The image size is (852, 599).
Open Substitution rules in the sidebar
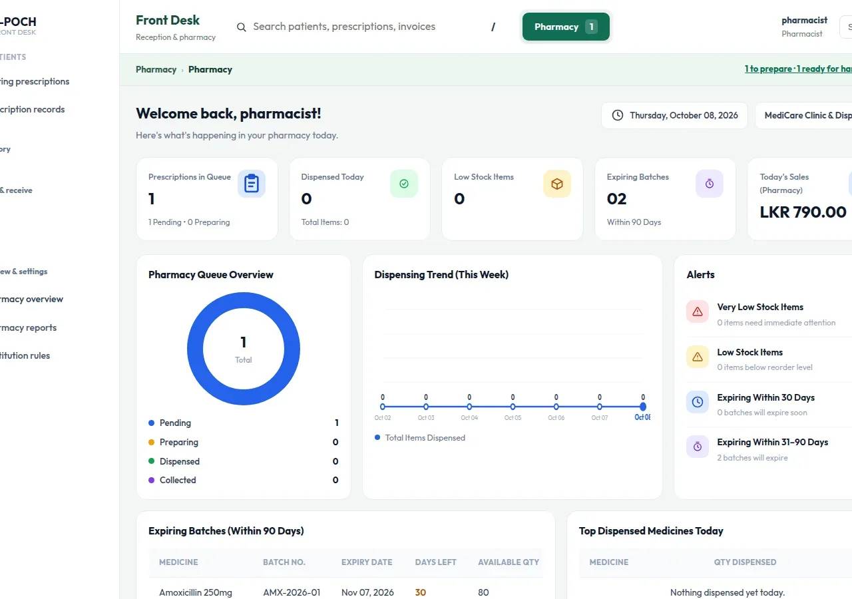(x=25, y=355)
